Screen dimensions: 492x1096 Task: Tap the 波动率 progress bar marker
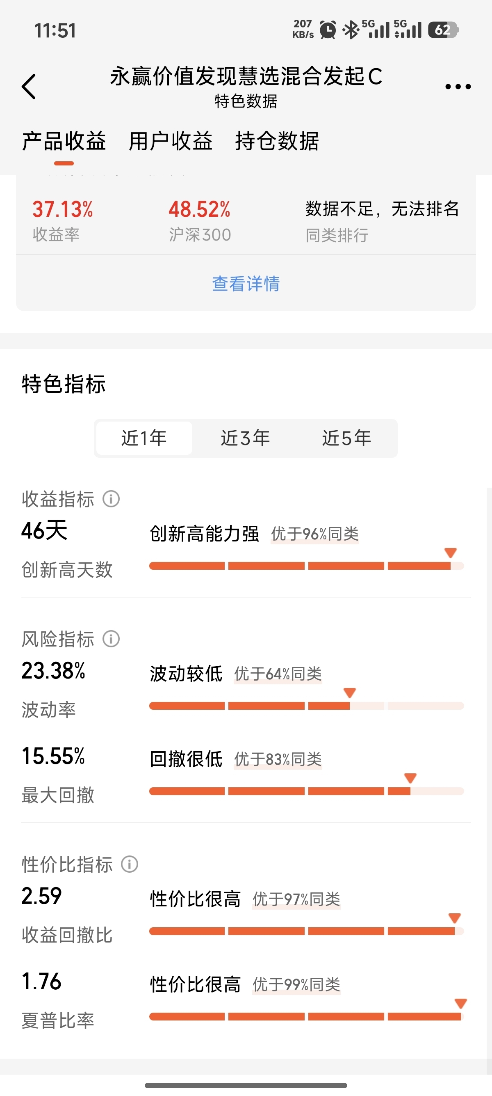(x=350, y=692)
